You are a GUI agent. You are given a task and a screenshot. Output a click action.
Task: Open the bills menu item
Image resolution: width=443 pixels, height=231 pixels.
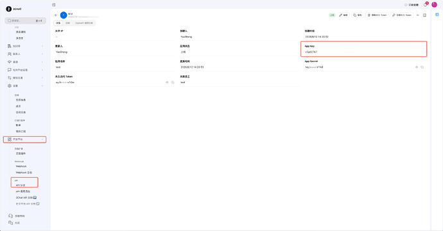(x=19, y=125)
